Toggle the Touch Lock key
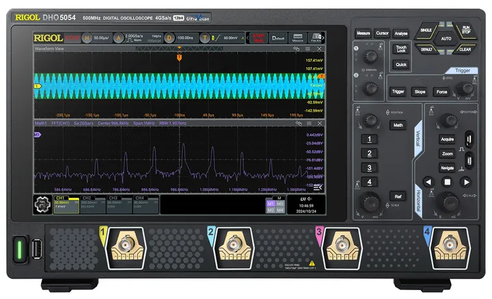Viewport: 492px width, 299px height. click(x=401, y=49)
